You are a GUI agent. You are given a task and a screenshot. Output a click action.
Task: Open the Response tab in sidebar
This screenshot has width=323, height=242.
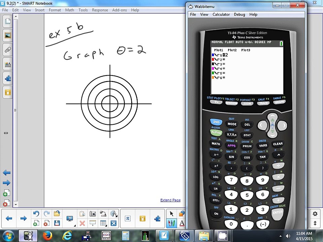pyautogui.click(x=8, y=92)
